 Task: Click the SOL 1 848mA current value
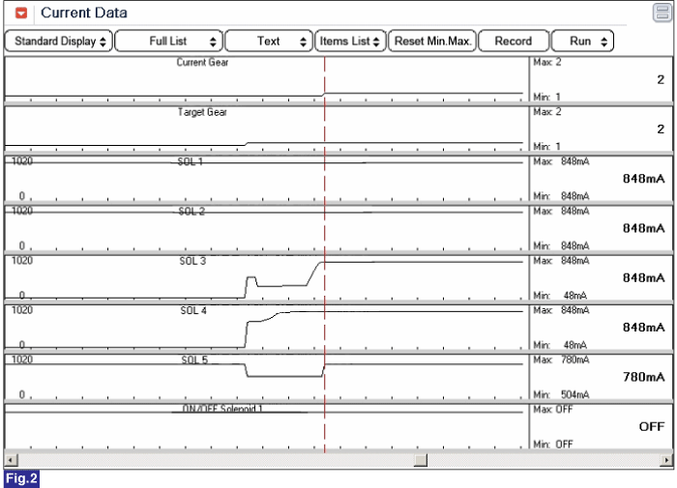tap(643, 179)
